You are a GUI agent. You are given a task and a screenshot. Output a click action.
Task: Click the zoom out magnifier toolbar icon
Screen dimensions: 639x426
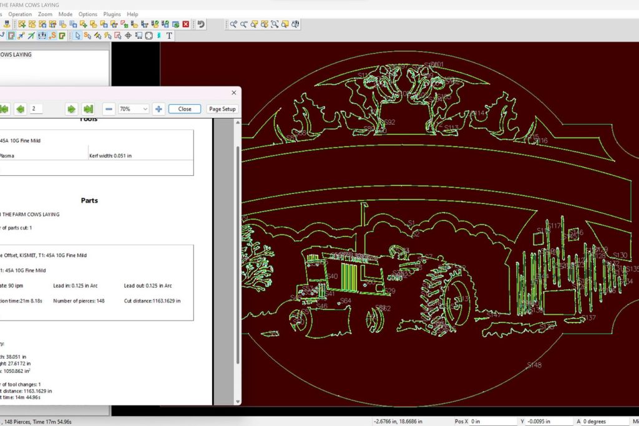coord(244,24)
